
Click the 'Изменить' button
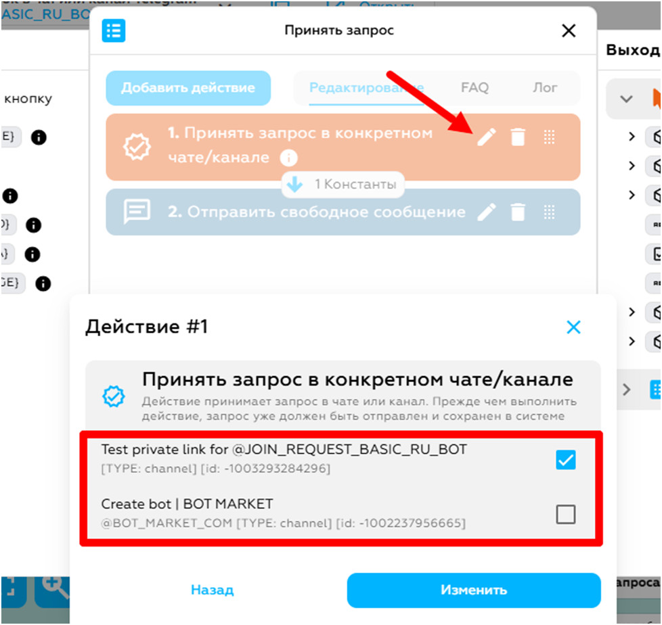(x=474, y=590)
